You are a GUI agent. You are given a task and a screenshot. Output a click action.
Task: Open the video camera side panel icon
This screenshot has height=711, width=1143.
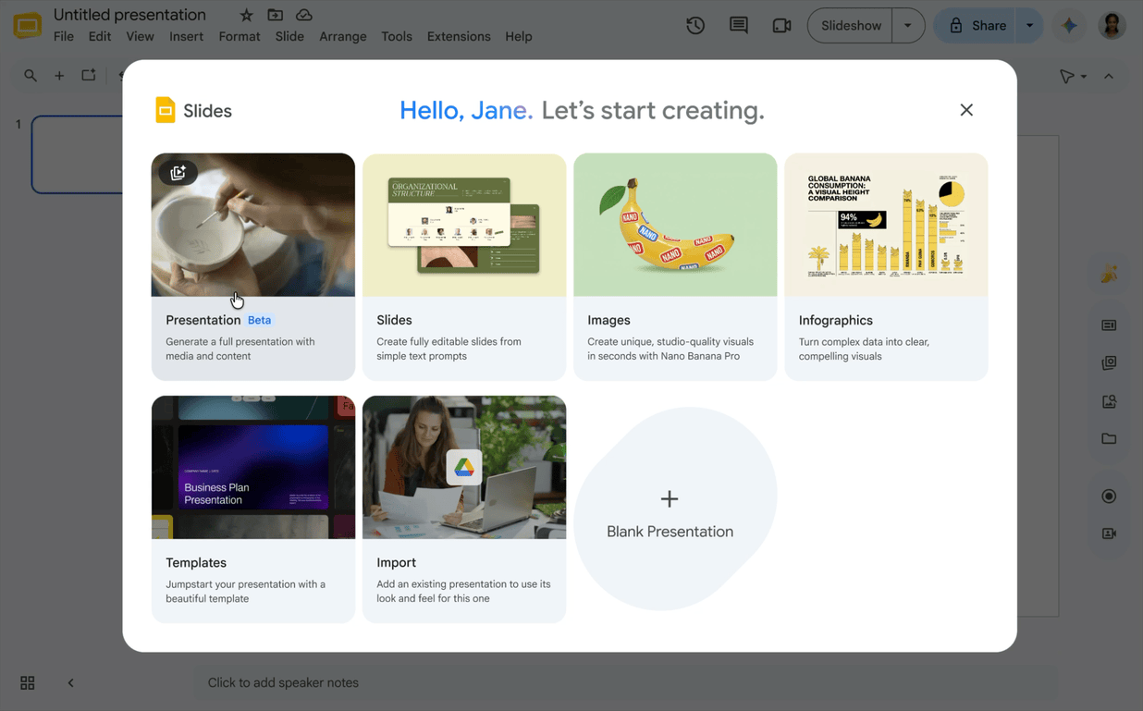coord(1109,533)
